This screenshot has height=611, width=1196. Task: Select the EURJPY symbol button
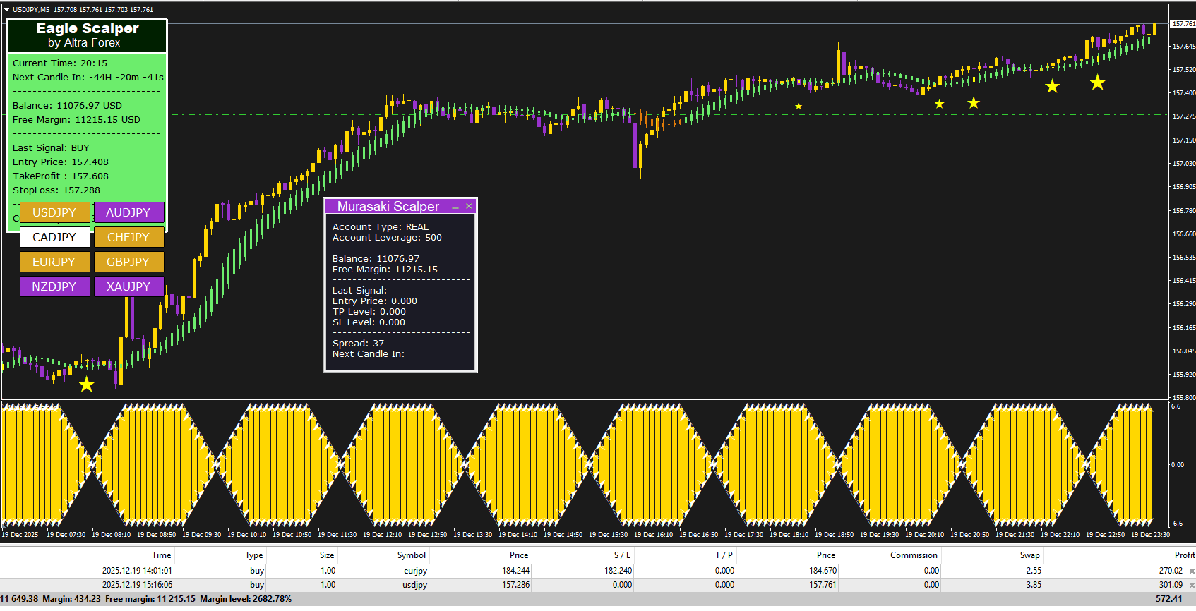tap(54, 262)
